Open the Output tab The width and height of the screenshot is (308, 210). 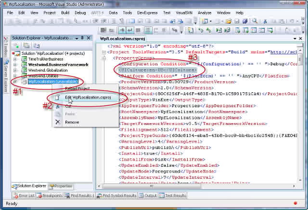pyautogui.click(x=148, y=196)
